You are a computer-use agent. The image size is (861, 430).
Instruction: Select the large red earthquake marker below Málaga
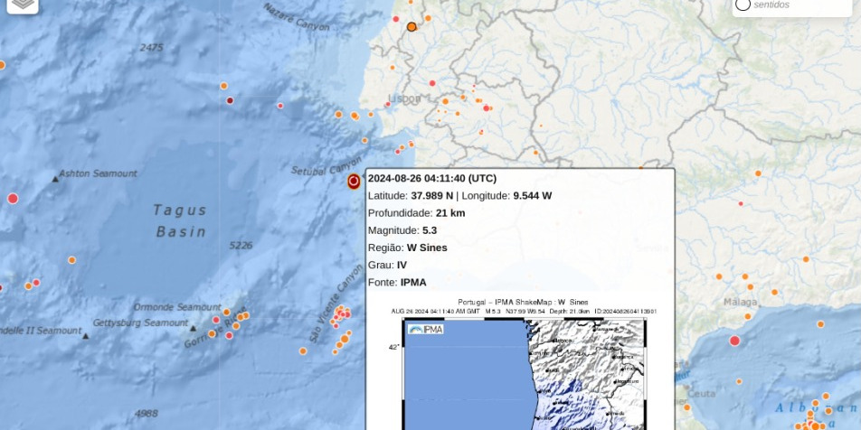pos(734,341)
